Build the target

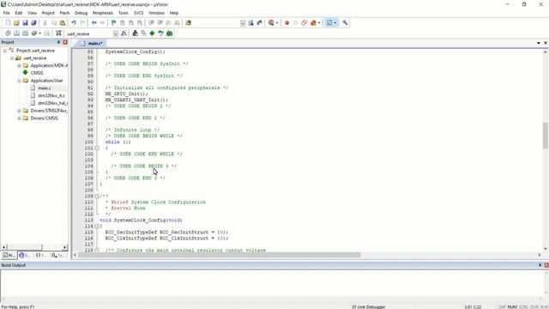[x=16, y=33]
